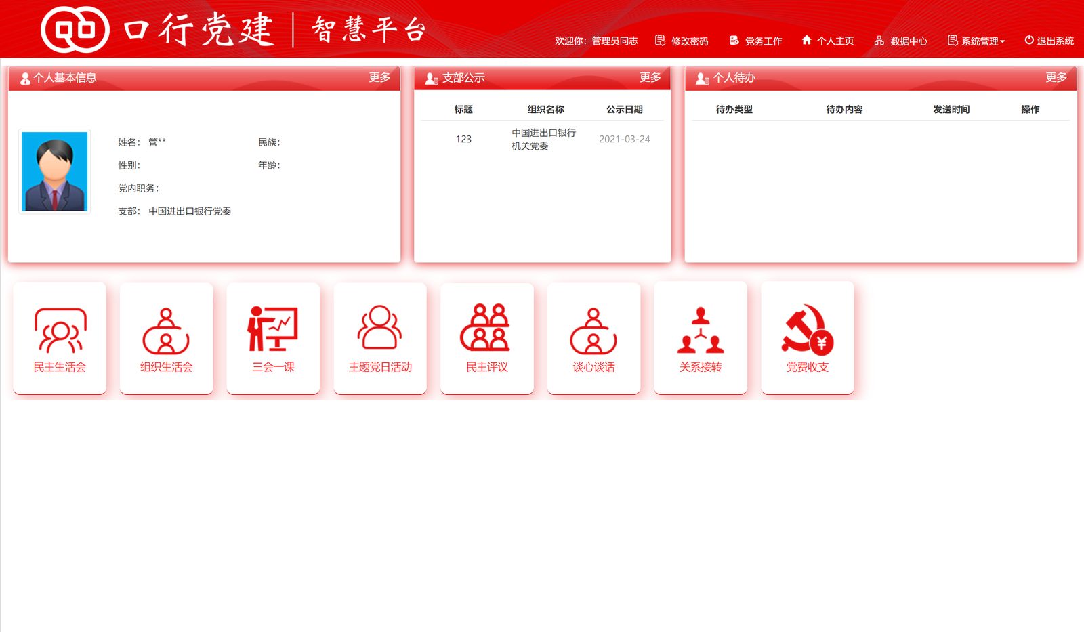Click the 个人基本信息 panel person icon
Image resolution: width=1084 pixels, height=632 pixels.
click(25, 79)
